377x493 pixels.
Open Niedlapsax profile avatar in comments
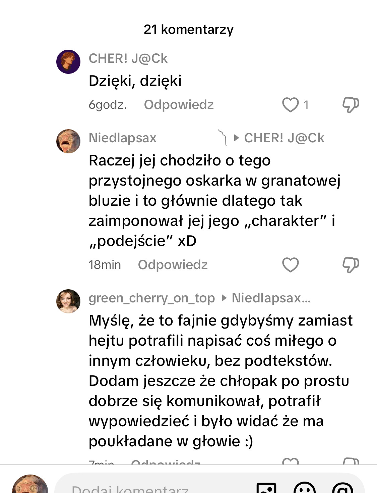68,141
